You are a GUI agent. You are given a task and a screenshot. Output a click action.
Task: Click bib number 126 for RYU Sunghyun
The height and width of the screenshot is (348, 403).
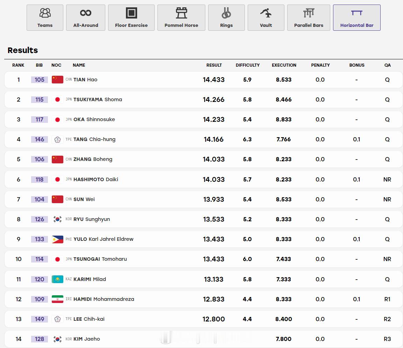pos(39,219)
